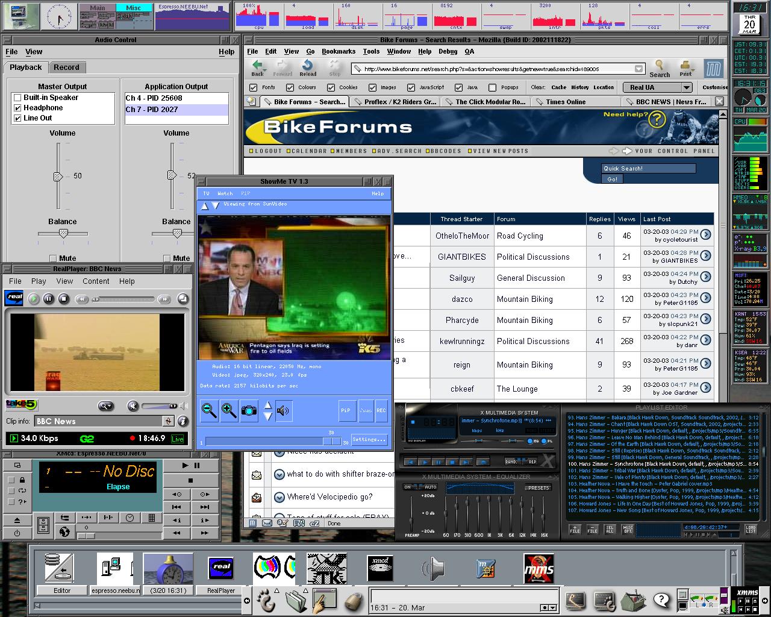Open the Real UA user-agent dropdown
The height and width of the screenshot is (617, 771).
(686, 87)
